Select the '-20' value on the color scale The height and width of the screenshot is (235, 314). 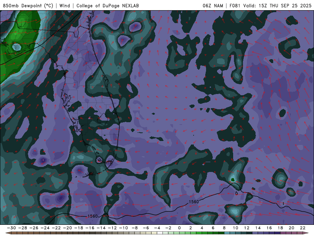tap(68, 228)
